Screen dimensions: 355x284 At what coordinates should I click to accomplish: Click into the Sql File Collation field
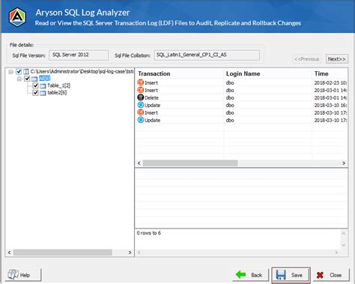pyautogui.click(x=207, y=55)
